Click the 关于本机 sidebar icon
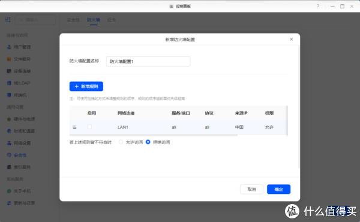360x222 pixels. (x=9, y=191)
